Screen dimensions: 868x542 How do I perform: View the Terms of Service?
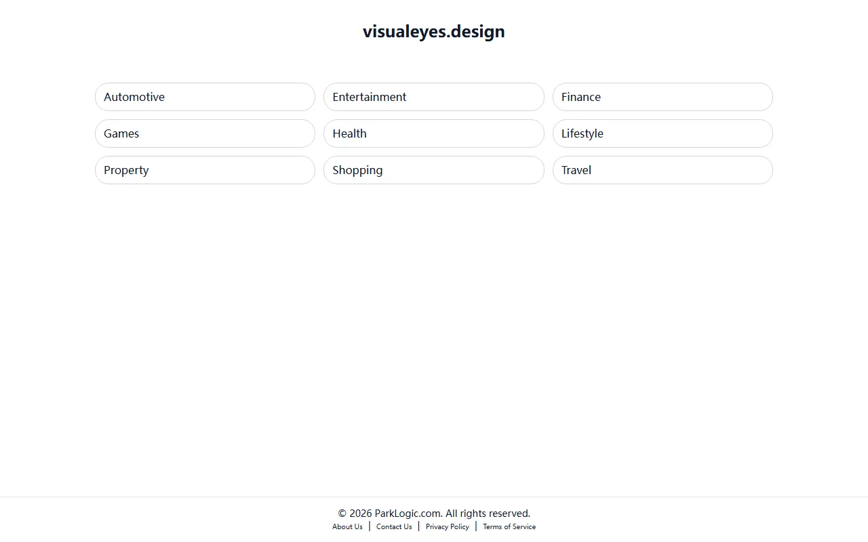point(509,526)
